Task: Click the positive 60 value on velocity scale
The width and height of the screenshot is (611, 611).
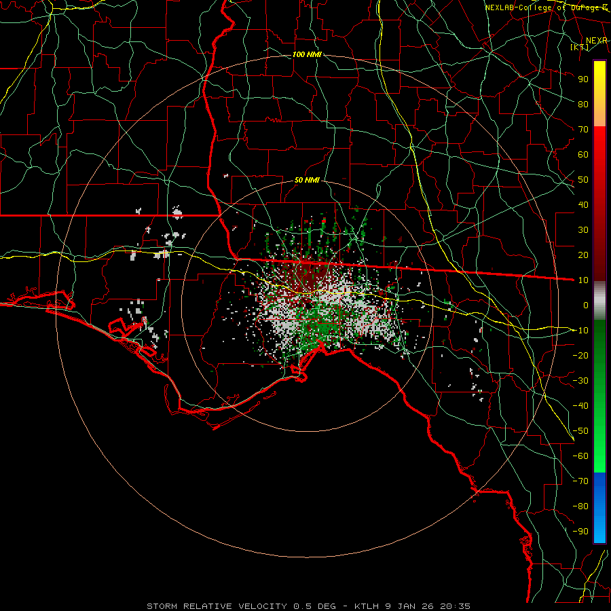Action: click(583, 154)
